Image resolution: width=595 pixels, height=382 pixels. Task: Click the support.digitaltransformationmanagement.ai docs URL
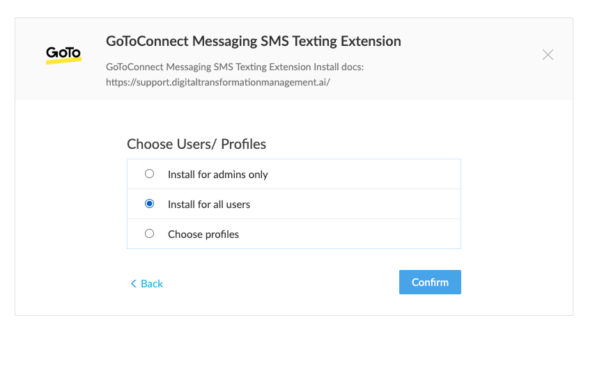218,82
